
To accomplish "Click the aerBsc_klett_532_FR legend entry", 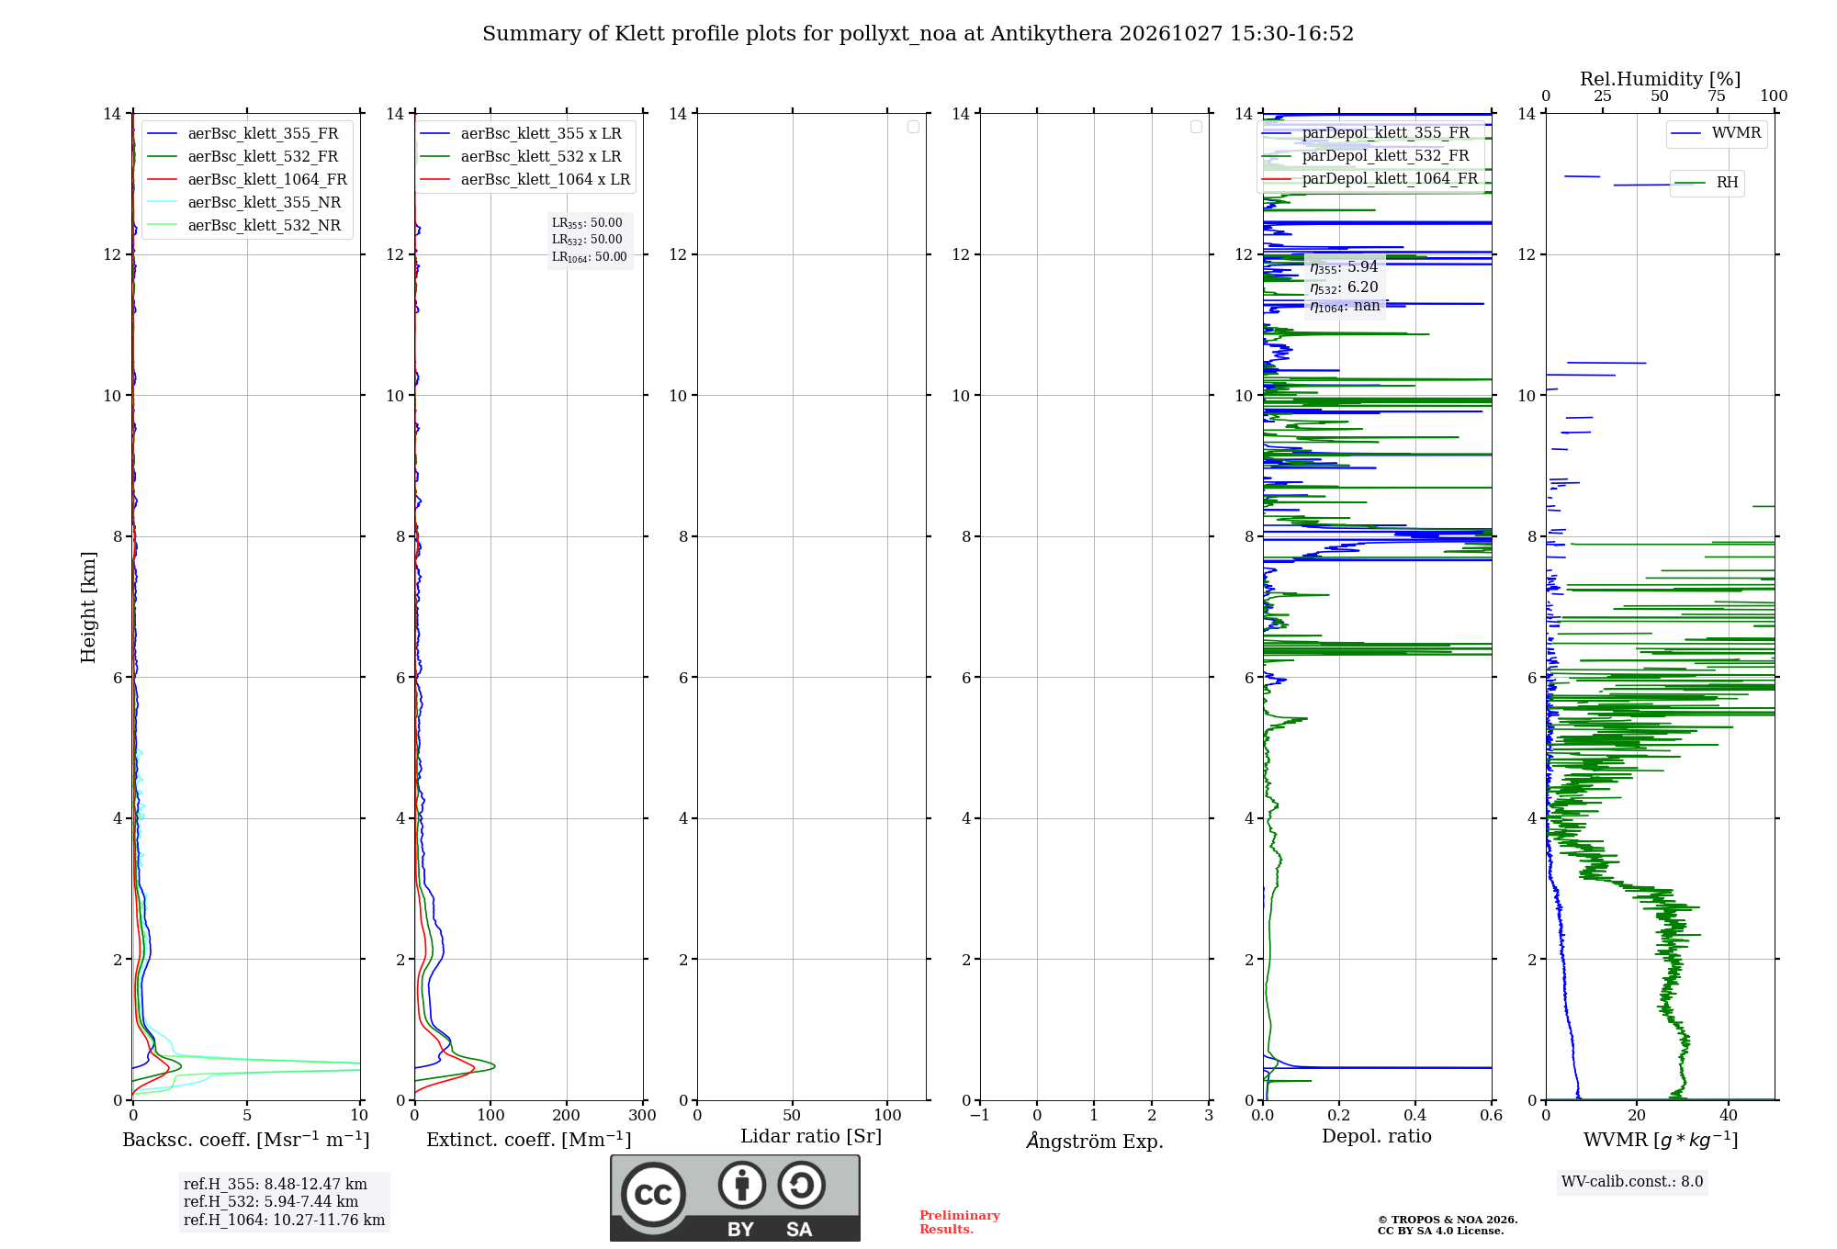I will click(x=243, y=157).
